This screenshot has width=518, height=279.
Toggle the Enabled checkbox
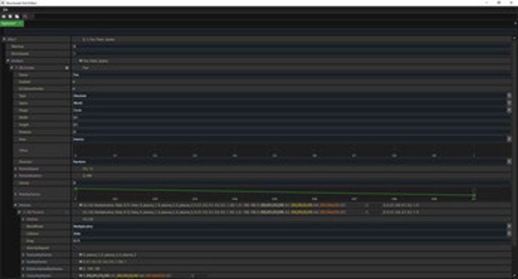click(x=74, y=82)
